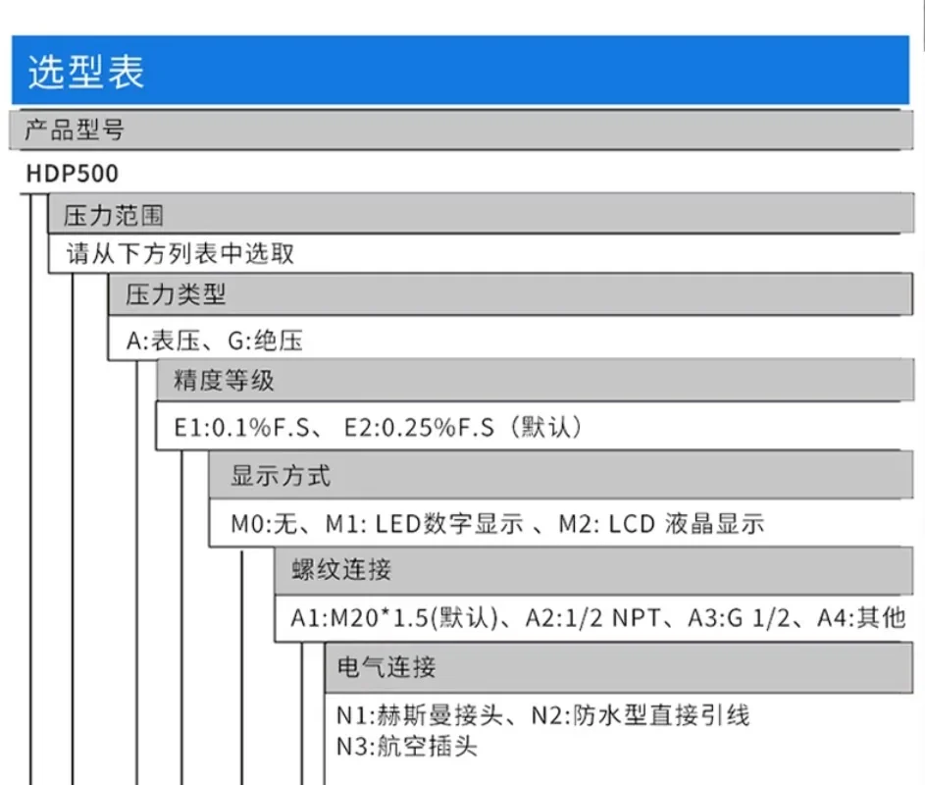Click the option M1: LED数字显示
Viewport: 925px width, 785px height.
[x=424, y=524]
